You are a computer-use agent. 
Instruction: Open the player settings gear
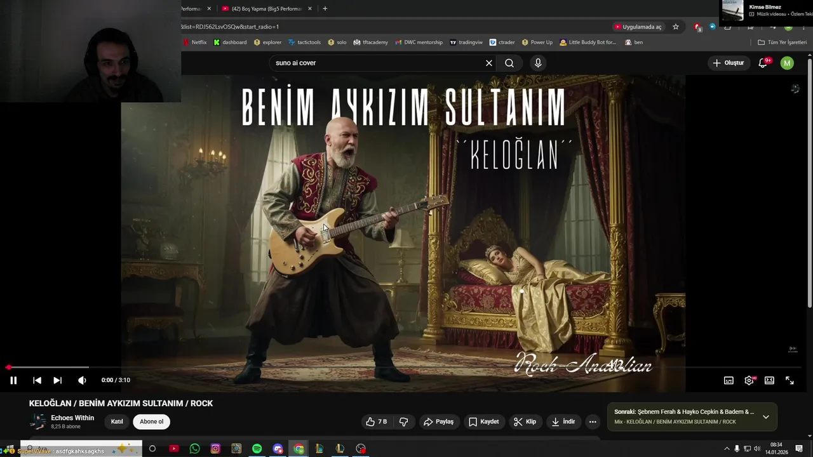(x=749, y=380)
